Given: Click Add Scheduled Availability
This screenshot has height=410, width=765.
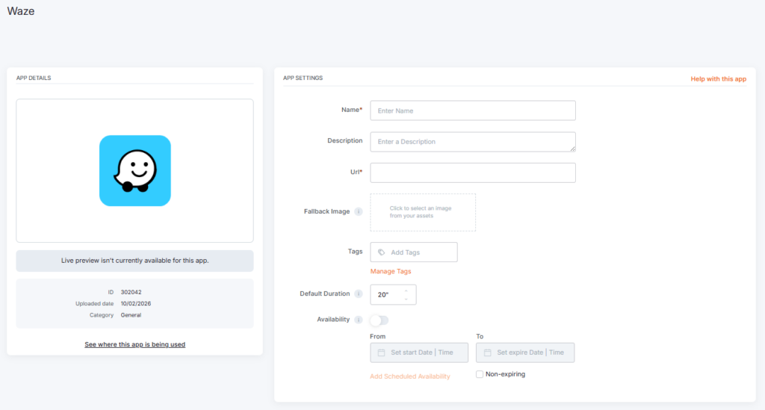Looking at the screenshot, I should (x=410, y=376).
